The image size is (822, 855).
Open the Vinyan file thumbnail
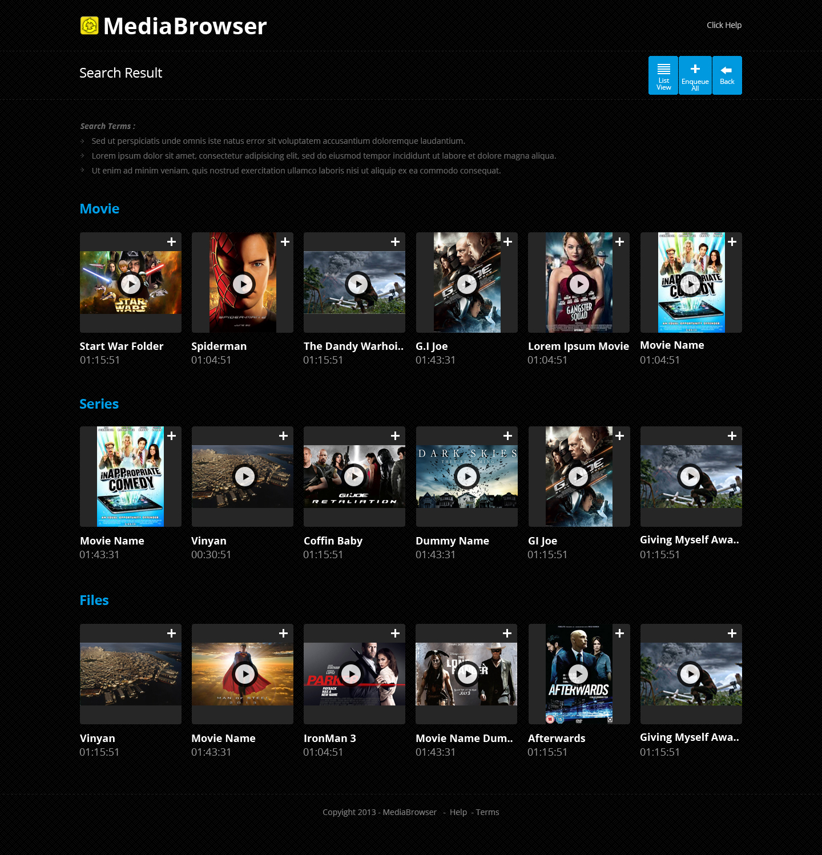click(131, 674)
